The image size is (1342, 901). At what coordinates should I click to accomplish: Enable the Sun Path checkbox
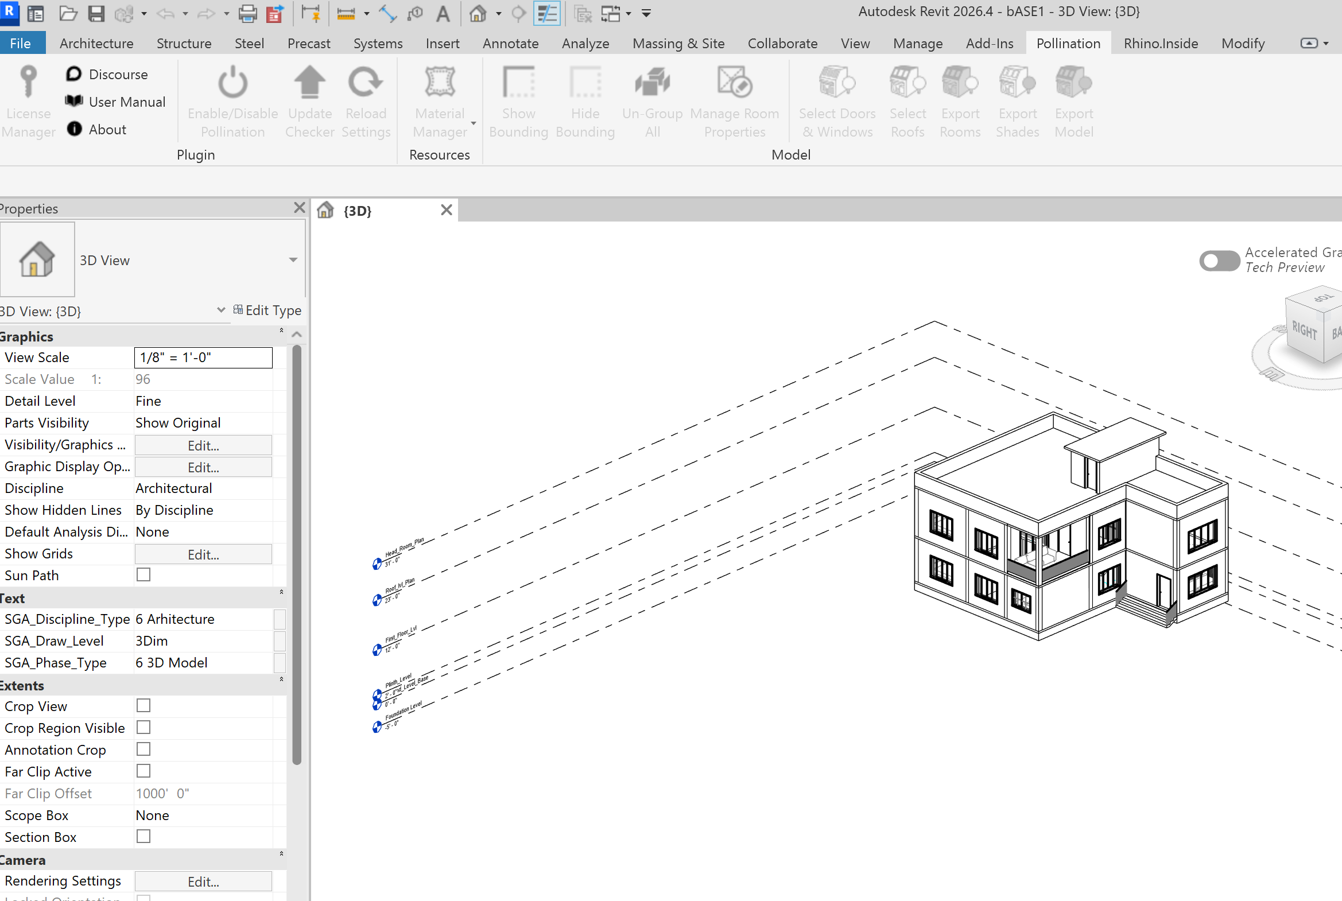(143, 574)
